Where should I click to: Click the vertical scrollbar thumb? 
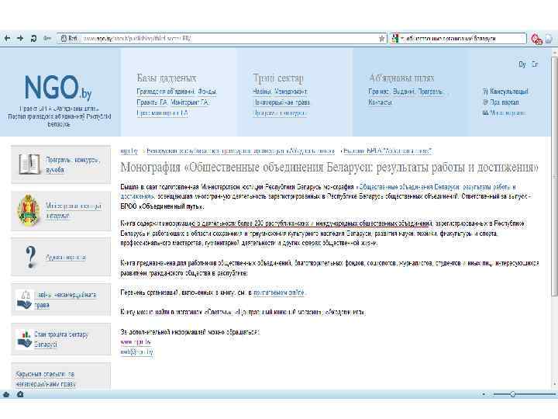point(554,175)
